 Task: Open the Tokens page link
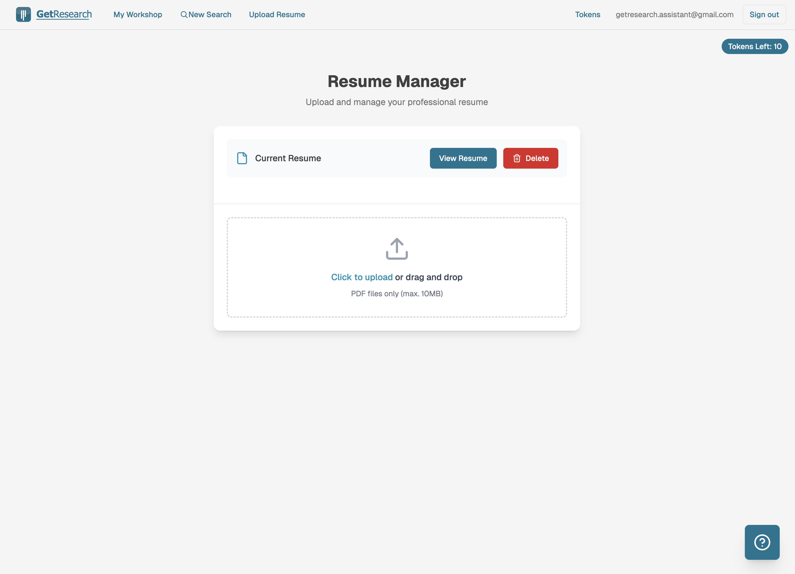(588, 14)
